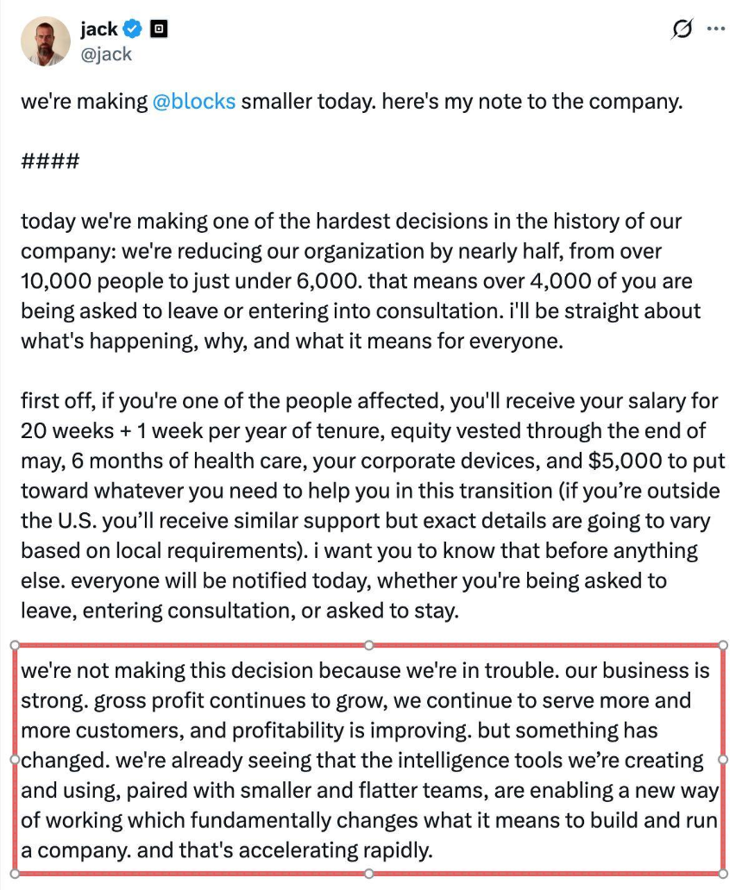Click the Block affiliate square badge
742x890 pixels.
click(157, 28)
